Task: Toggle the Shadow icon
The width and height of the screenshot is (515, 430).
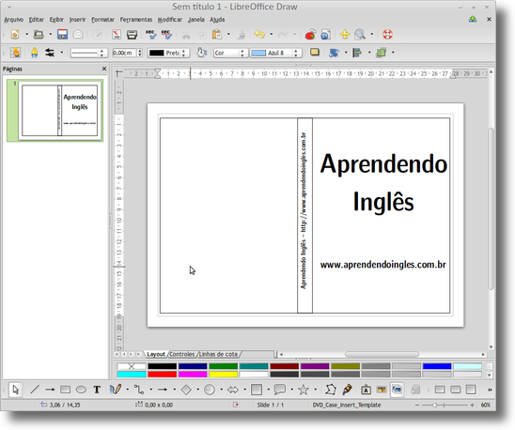Action: 315,53
